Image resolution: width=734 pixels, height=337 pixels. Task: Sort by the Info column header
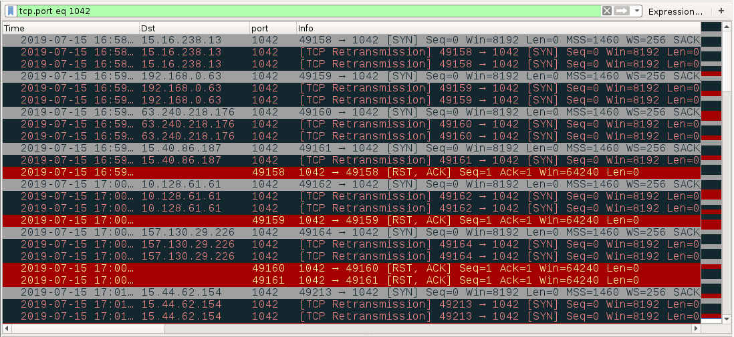coord(499,29)
